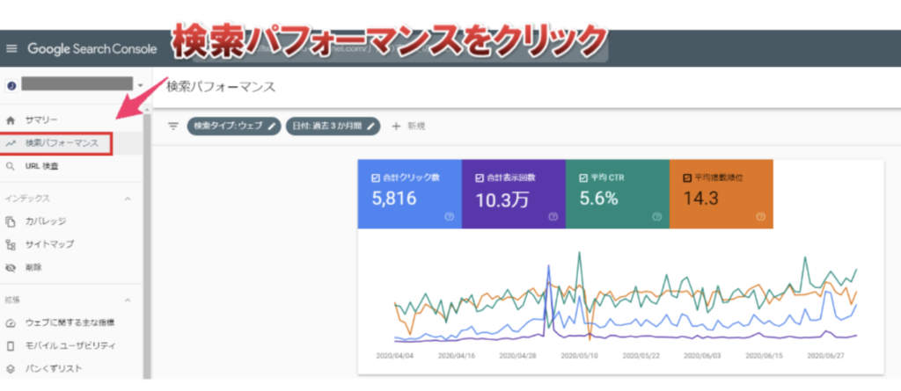Click the filter list icon

[x=173, y=126]
